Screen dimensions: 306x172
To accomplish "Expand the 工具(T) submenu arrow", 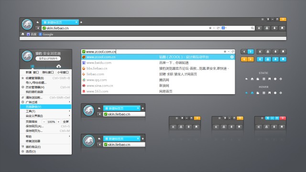I will pos(69,111).
